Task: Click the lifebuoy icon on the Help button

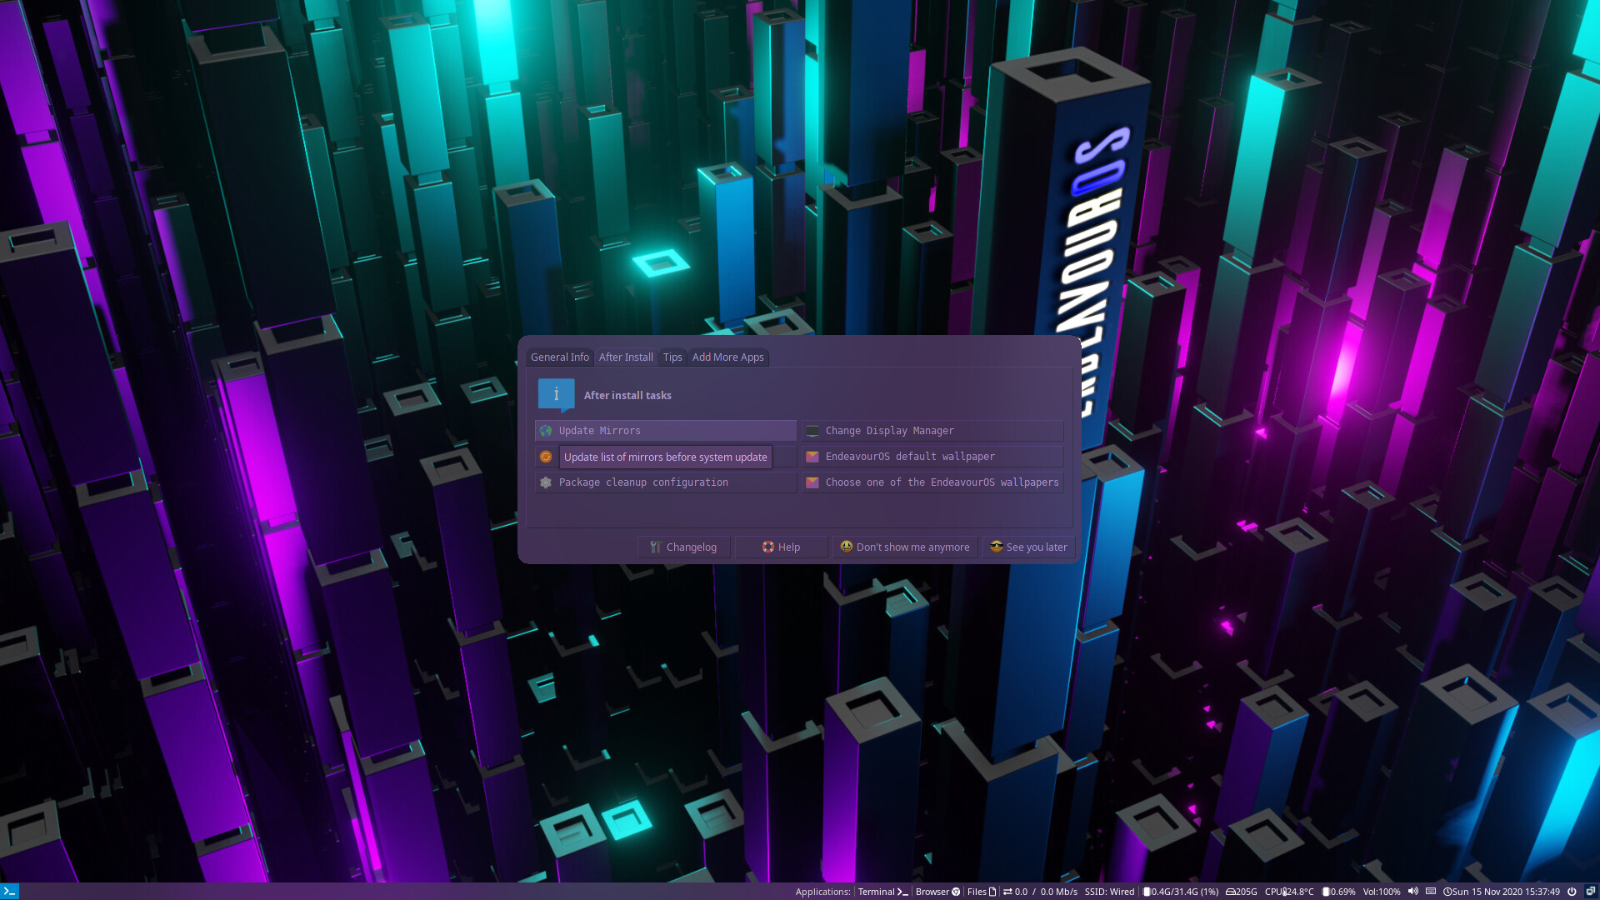Action: (767, 547)
